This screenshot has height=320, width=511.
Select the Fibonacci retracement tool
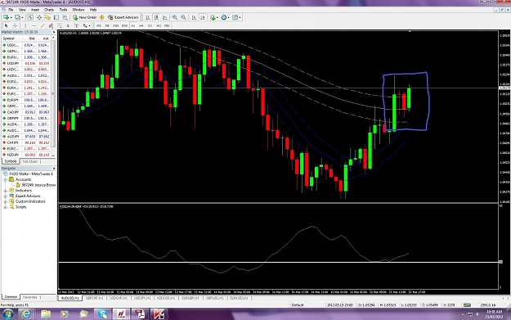(60, 25)
